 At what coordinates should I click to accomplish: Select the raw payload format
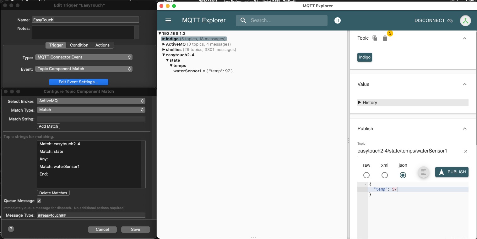point(366,175)
